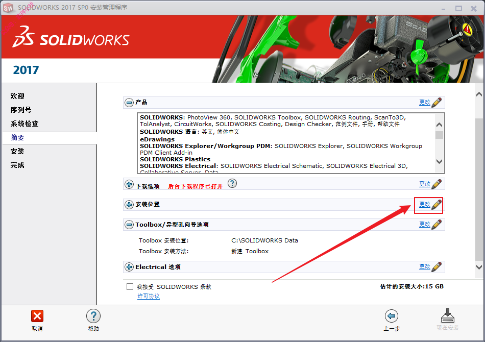
Task: Select the 序列号 step in the sidebar
Action: (x=21, y=110)
